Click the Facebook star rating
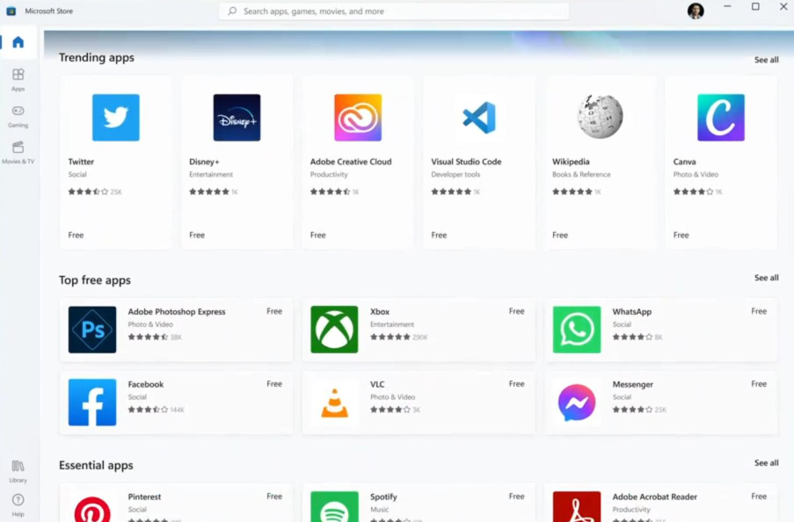The height and width of the screenshot is (522, 794). tap(148, 410)
